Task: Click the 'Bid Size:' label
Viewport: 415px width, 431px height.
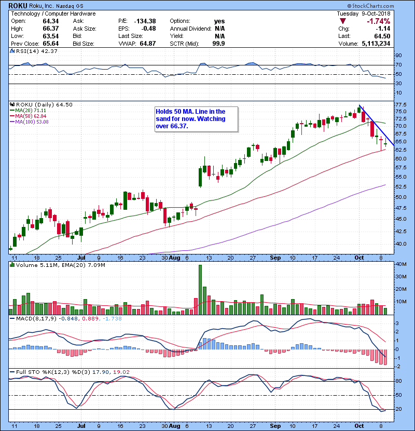Action: click(84, 44)
